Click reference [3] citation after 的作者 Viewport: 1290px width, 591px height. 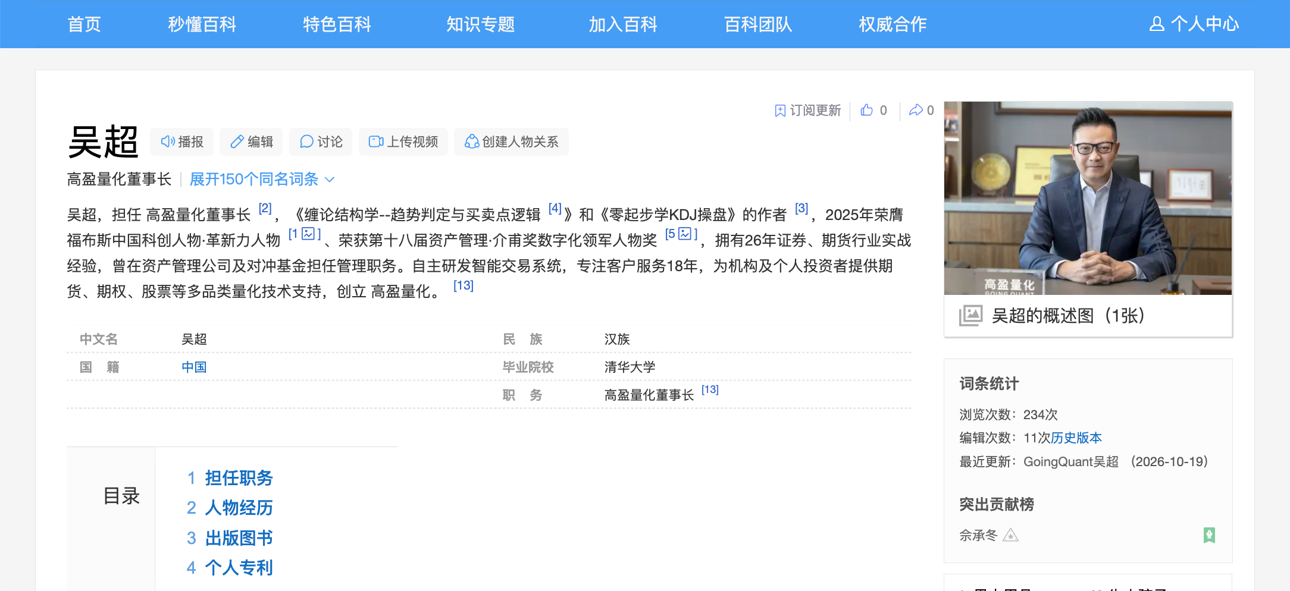(x=801, y=208)
